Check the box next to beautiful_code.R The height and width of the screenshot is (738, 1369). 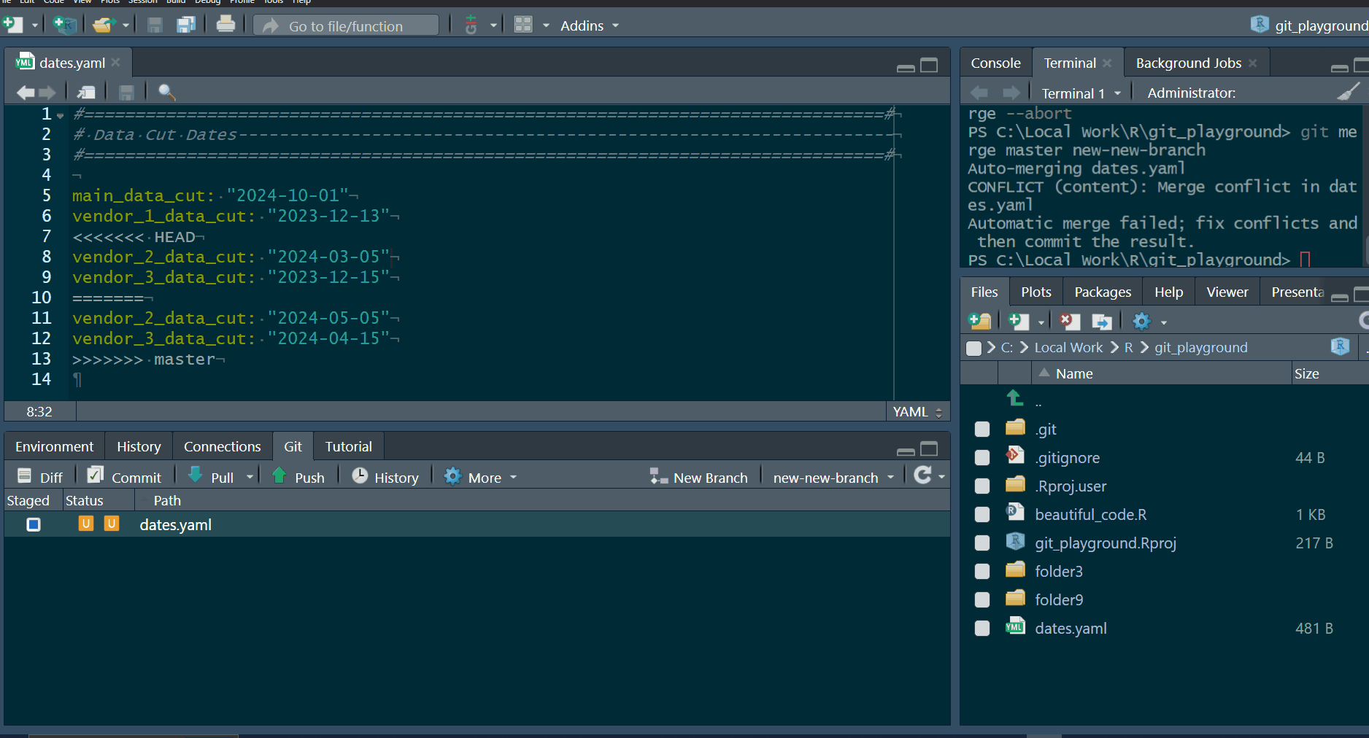pos(982,515)
